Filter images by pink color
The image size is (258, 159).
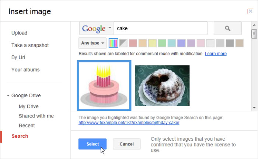[x=201, y=43]
